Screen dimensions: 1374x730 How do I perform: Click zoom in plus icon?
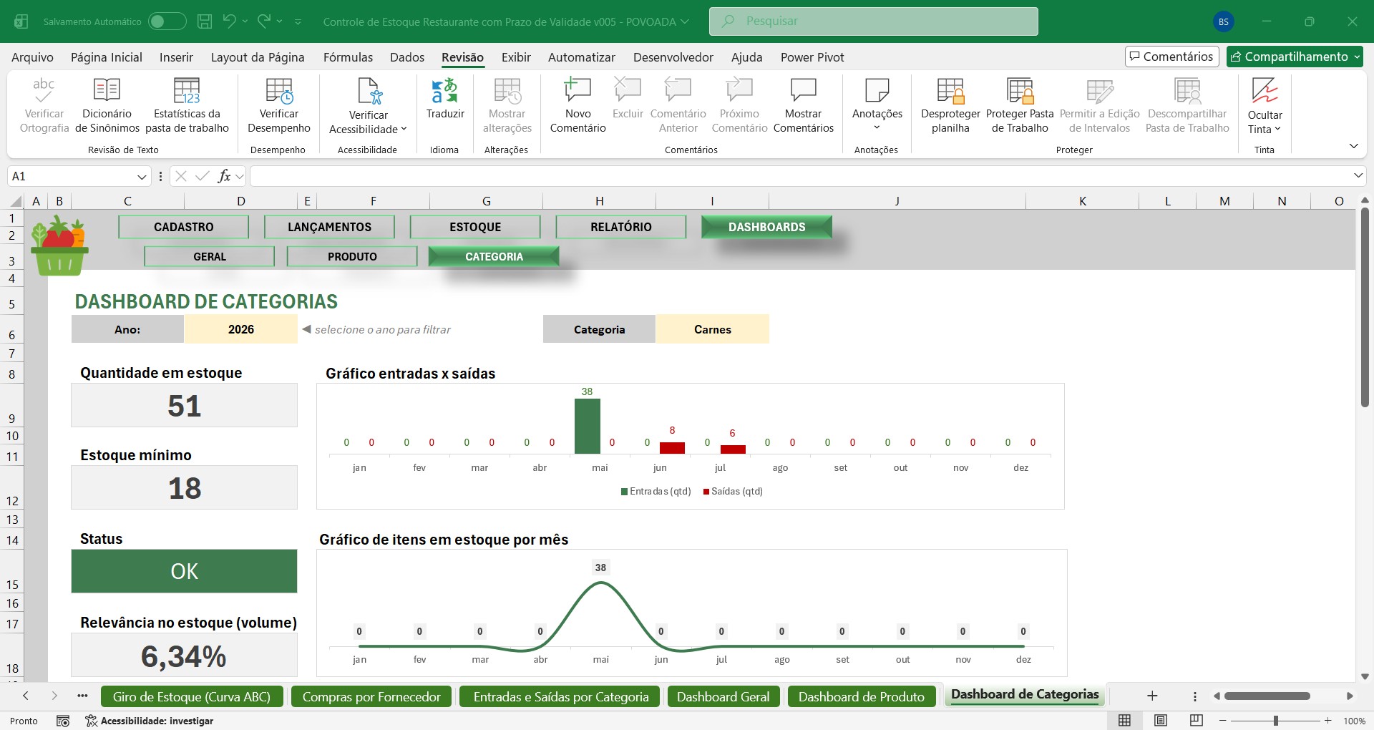[x=1328, y=721]
